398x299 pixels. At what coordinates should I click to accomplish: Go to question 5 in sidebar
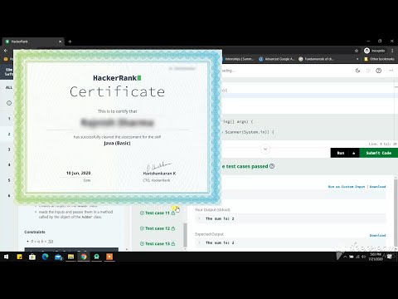click(x=9, y=180)
